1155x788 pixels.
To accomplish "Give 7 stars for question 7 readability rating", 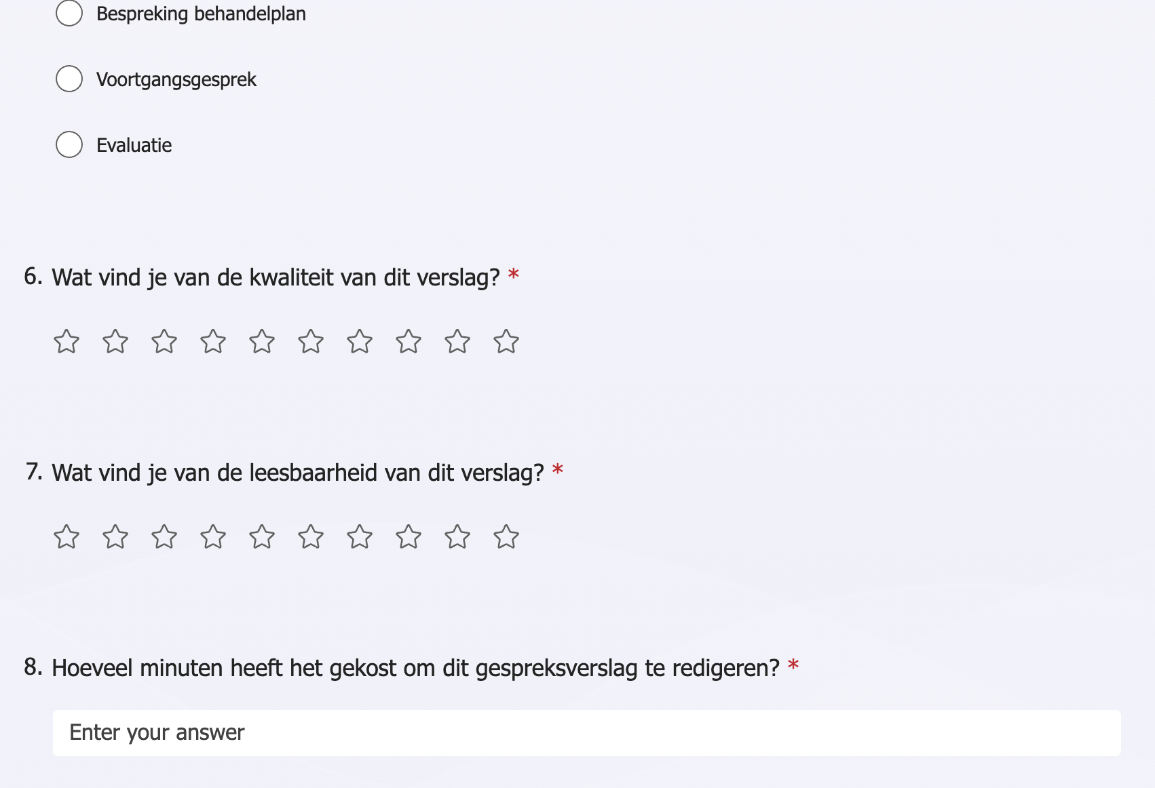I will click(x=359, y=536).
